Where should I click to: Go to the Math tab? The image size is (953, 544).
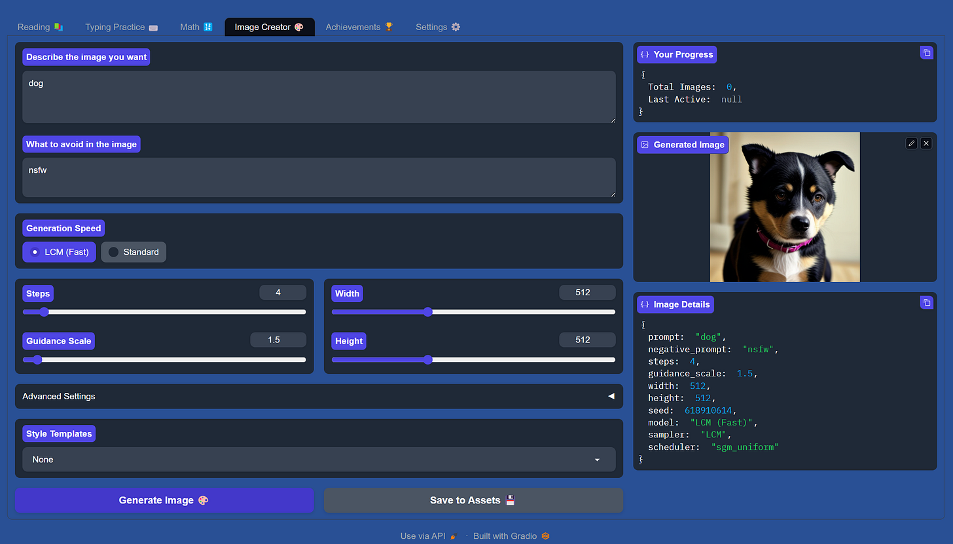196,27
